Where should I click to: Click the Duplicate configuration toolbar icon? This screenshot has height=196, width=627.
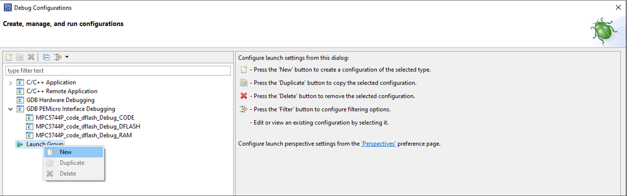(20, 57)
